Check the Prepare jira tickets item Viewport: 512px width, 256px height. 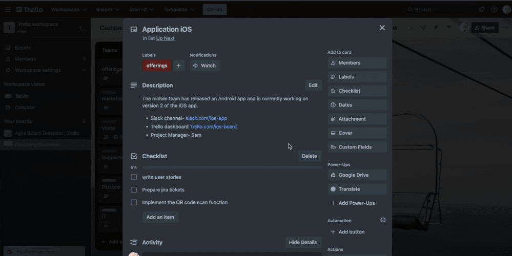(134, 190)
